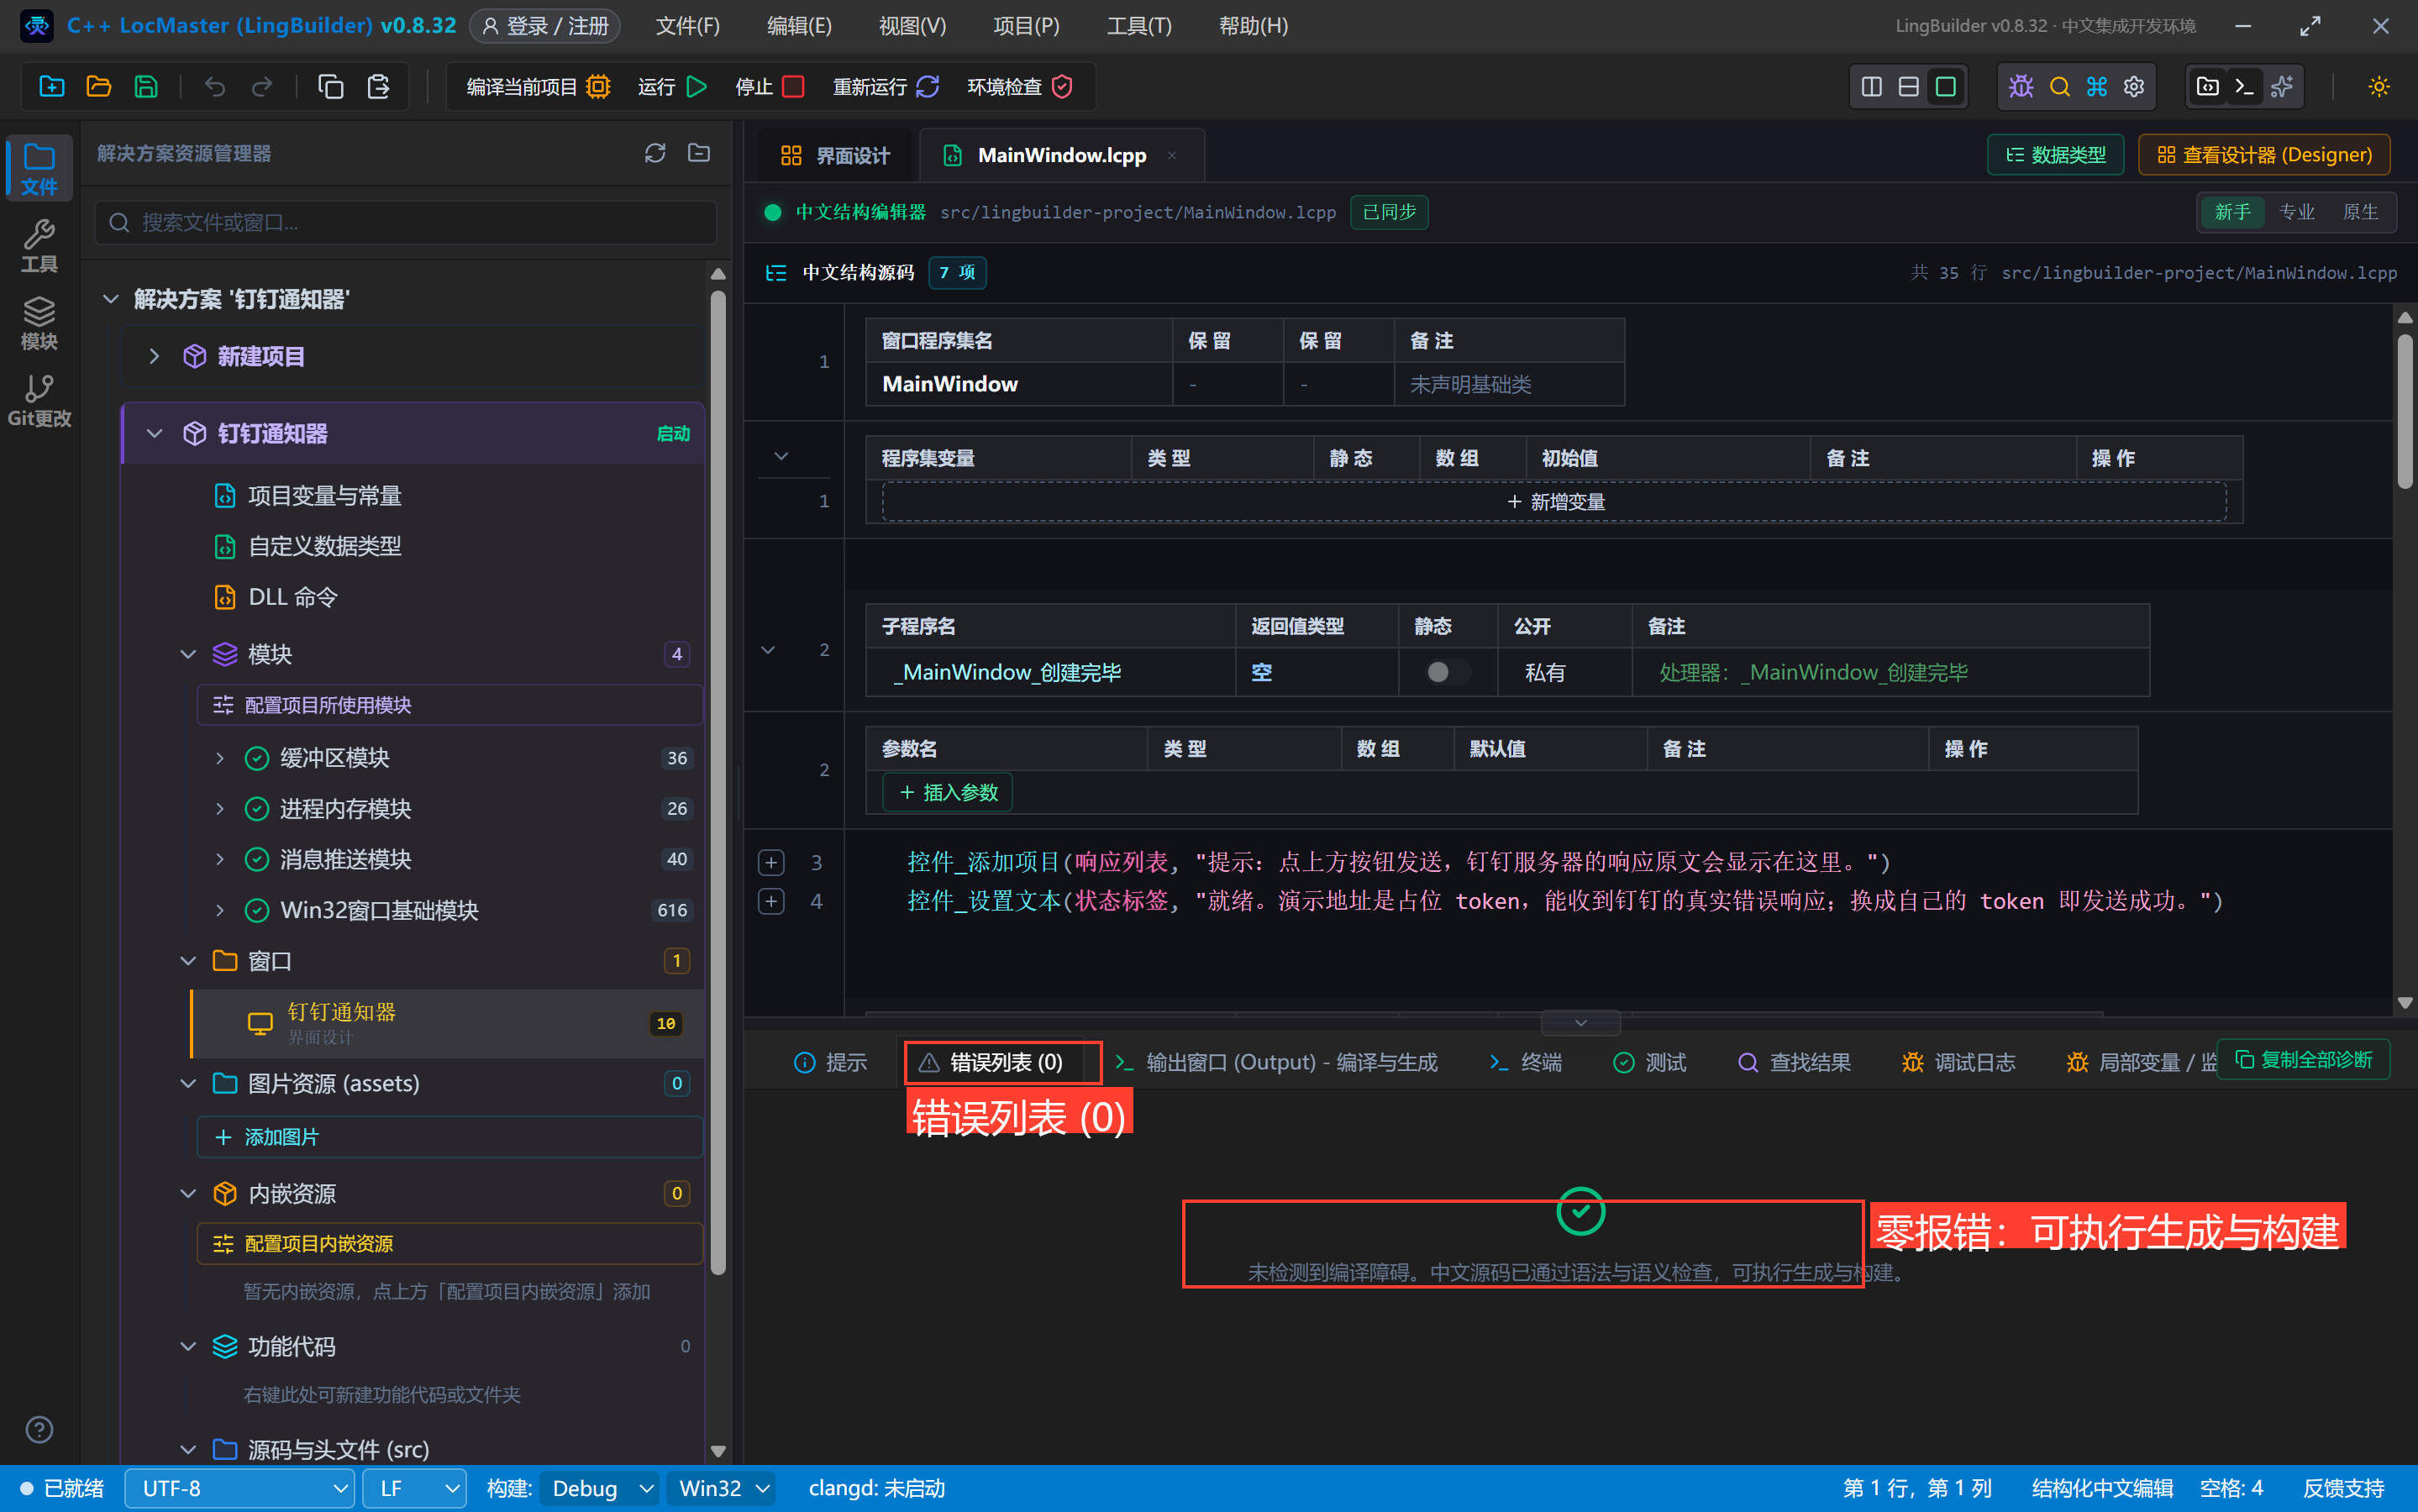Image resolution: width=2418 pixels, height=1512 pixels.
Task: Click the 搜索文件或窗口 search field
Action: [406, 222]
